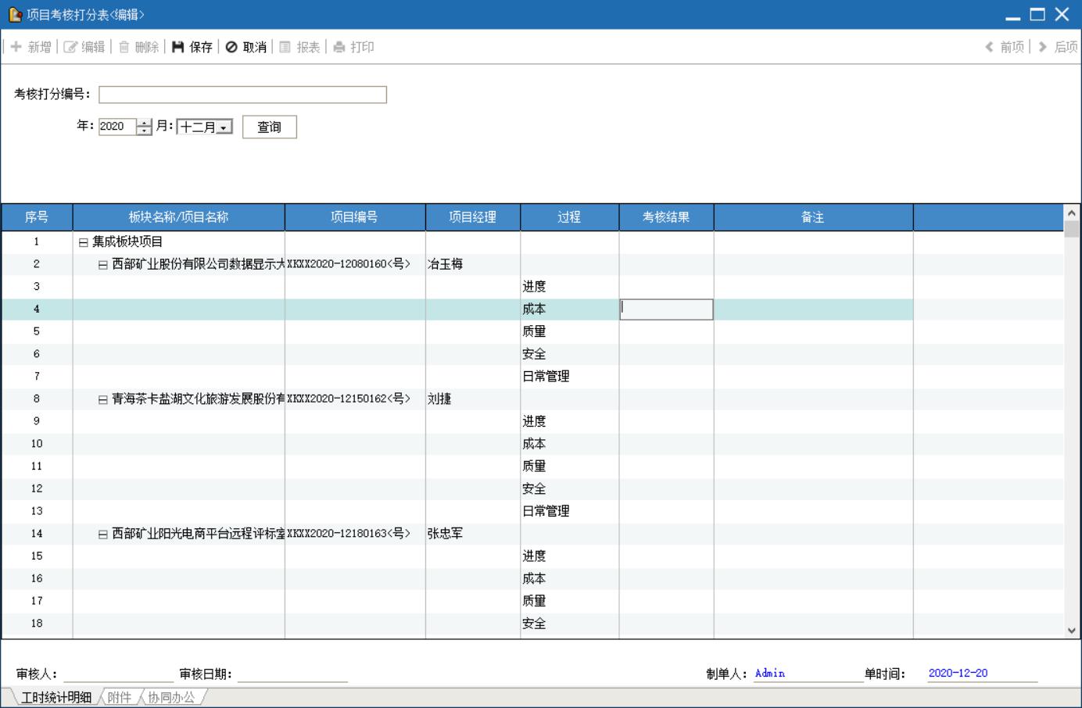The width and height of the screenshot is (1082, 708).
Task: Go to next item (后项) arrow
Action: (x=1043, y=47)
